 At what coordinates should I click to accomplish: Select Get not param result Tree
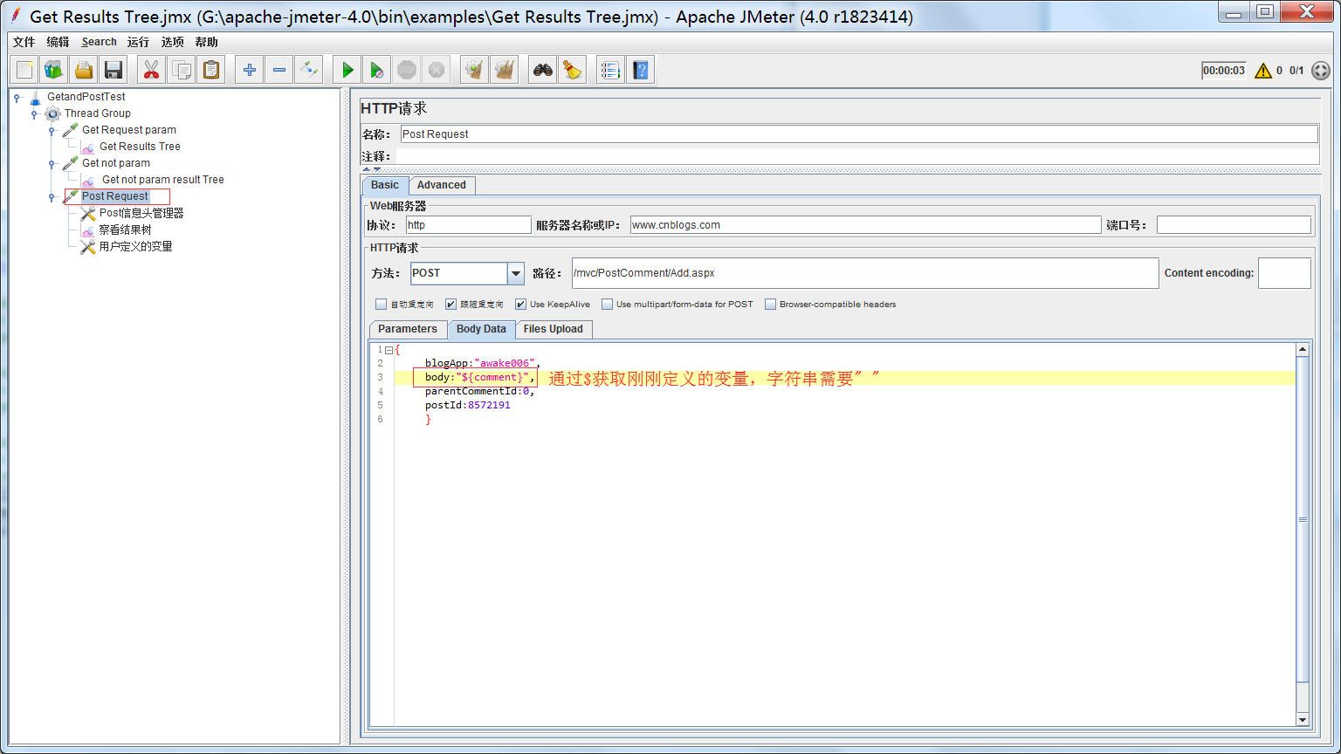click(x=162, y=180)
